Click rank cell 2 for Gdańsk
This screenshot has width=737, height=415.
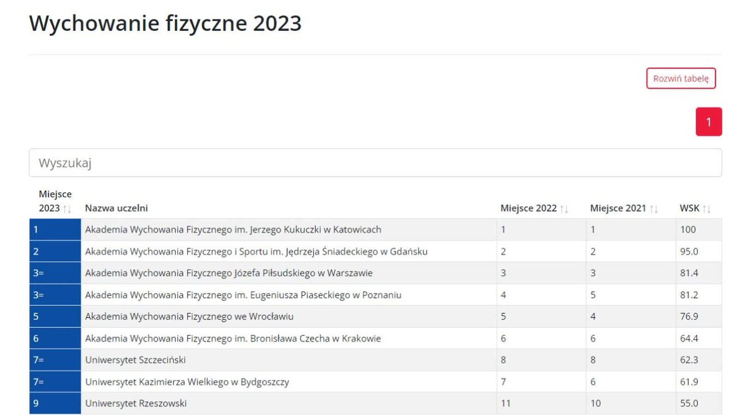click(x=55, y=251)
